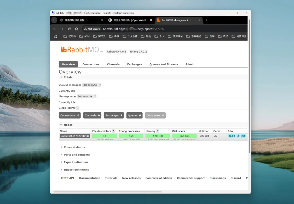Click the address bar URL
This screenshot has width=294, height=204.
point(134,29)
